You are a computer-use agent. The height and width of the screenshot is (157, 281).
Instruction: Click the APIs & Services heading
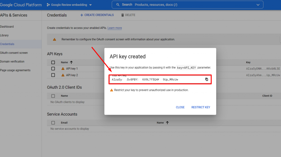pyautogui.click(x=14, y=15)
